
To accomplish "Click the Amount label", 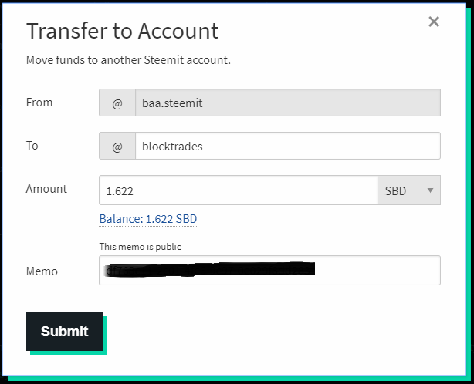I will [x=46, y=188].
